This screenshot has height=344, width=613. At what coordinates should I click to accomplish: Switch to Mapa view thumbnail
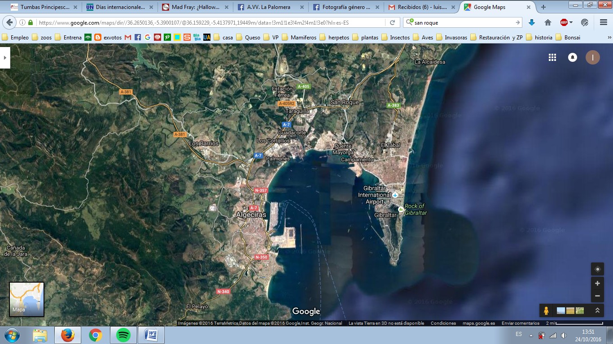click(26, 299)
